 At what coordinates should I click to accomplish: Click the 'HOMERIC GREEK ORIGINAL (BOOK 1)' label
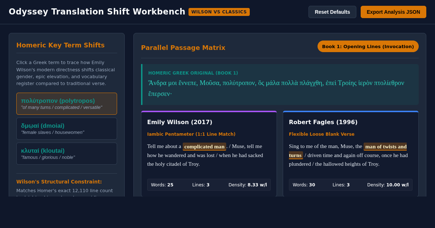click(x=193, y=73)
